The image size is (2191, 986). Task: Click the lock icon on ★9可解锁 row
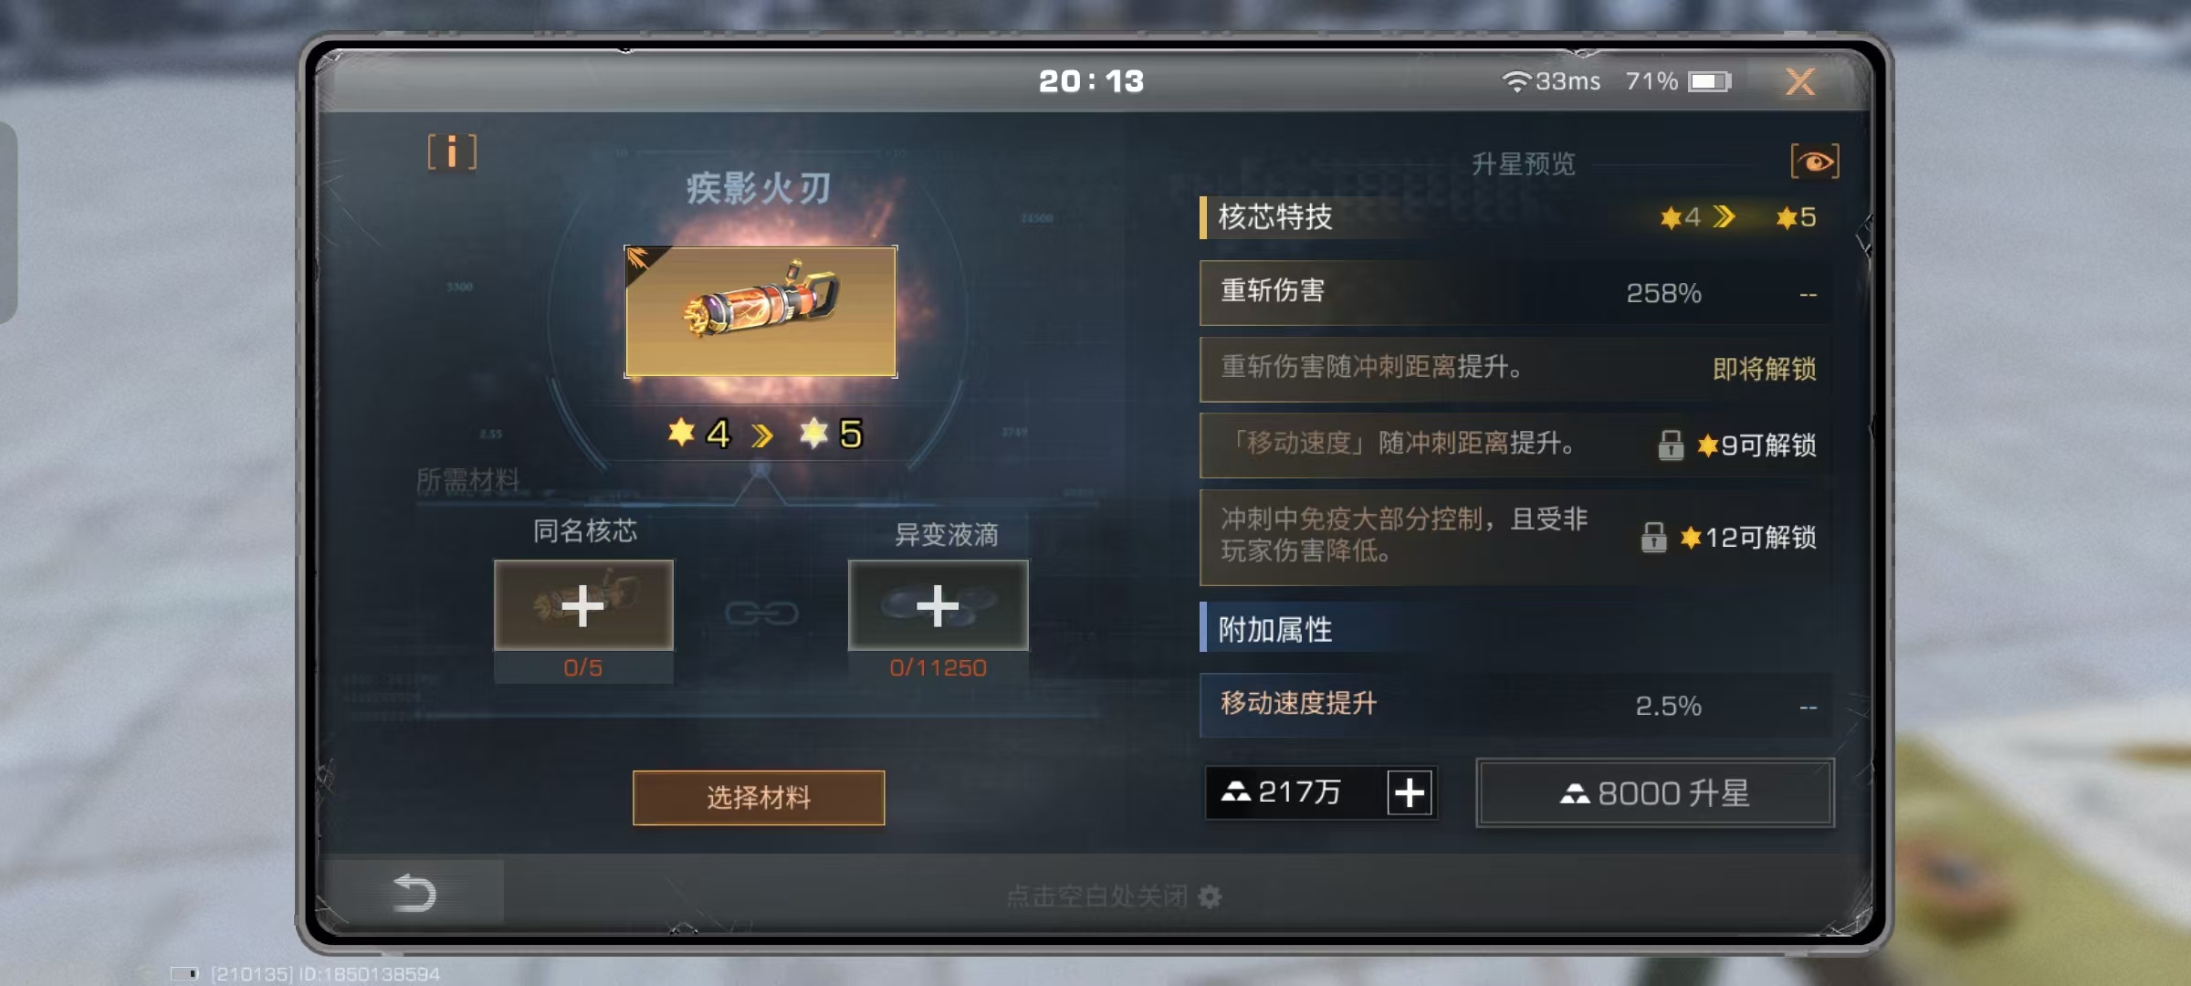pos(1671,446)
